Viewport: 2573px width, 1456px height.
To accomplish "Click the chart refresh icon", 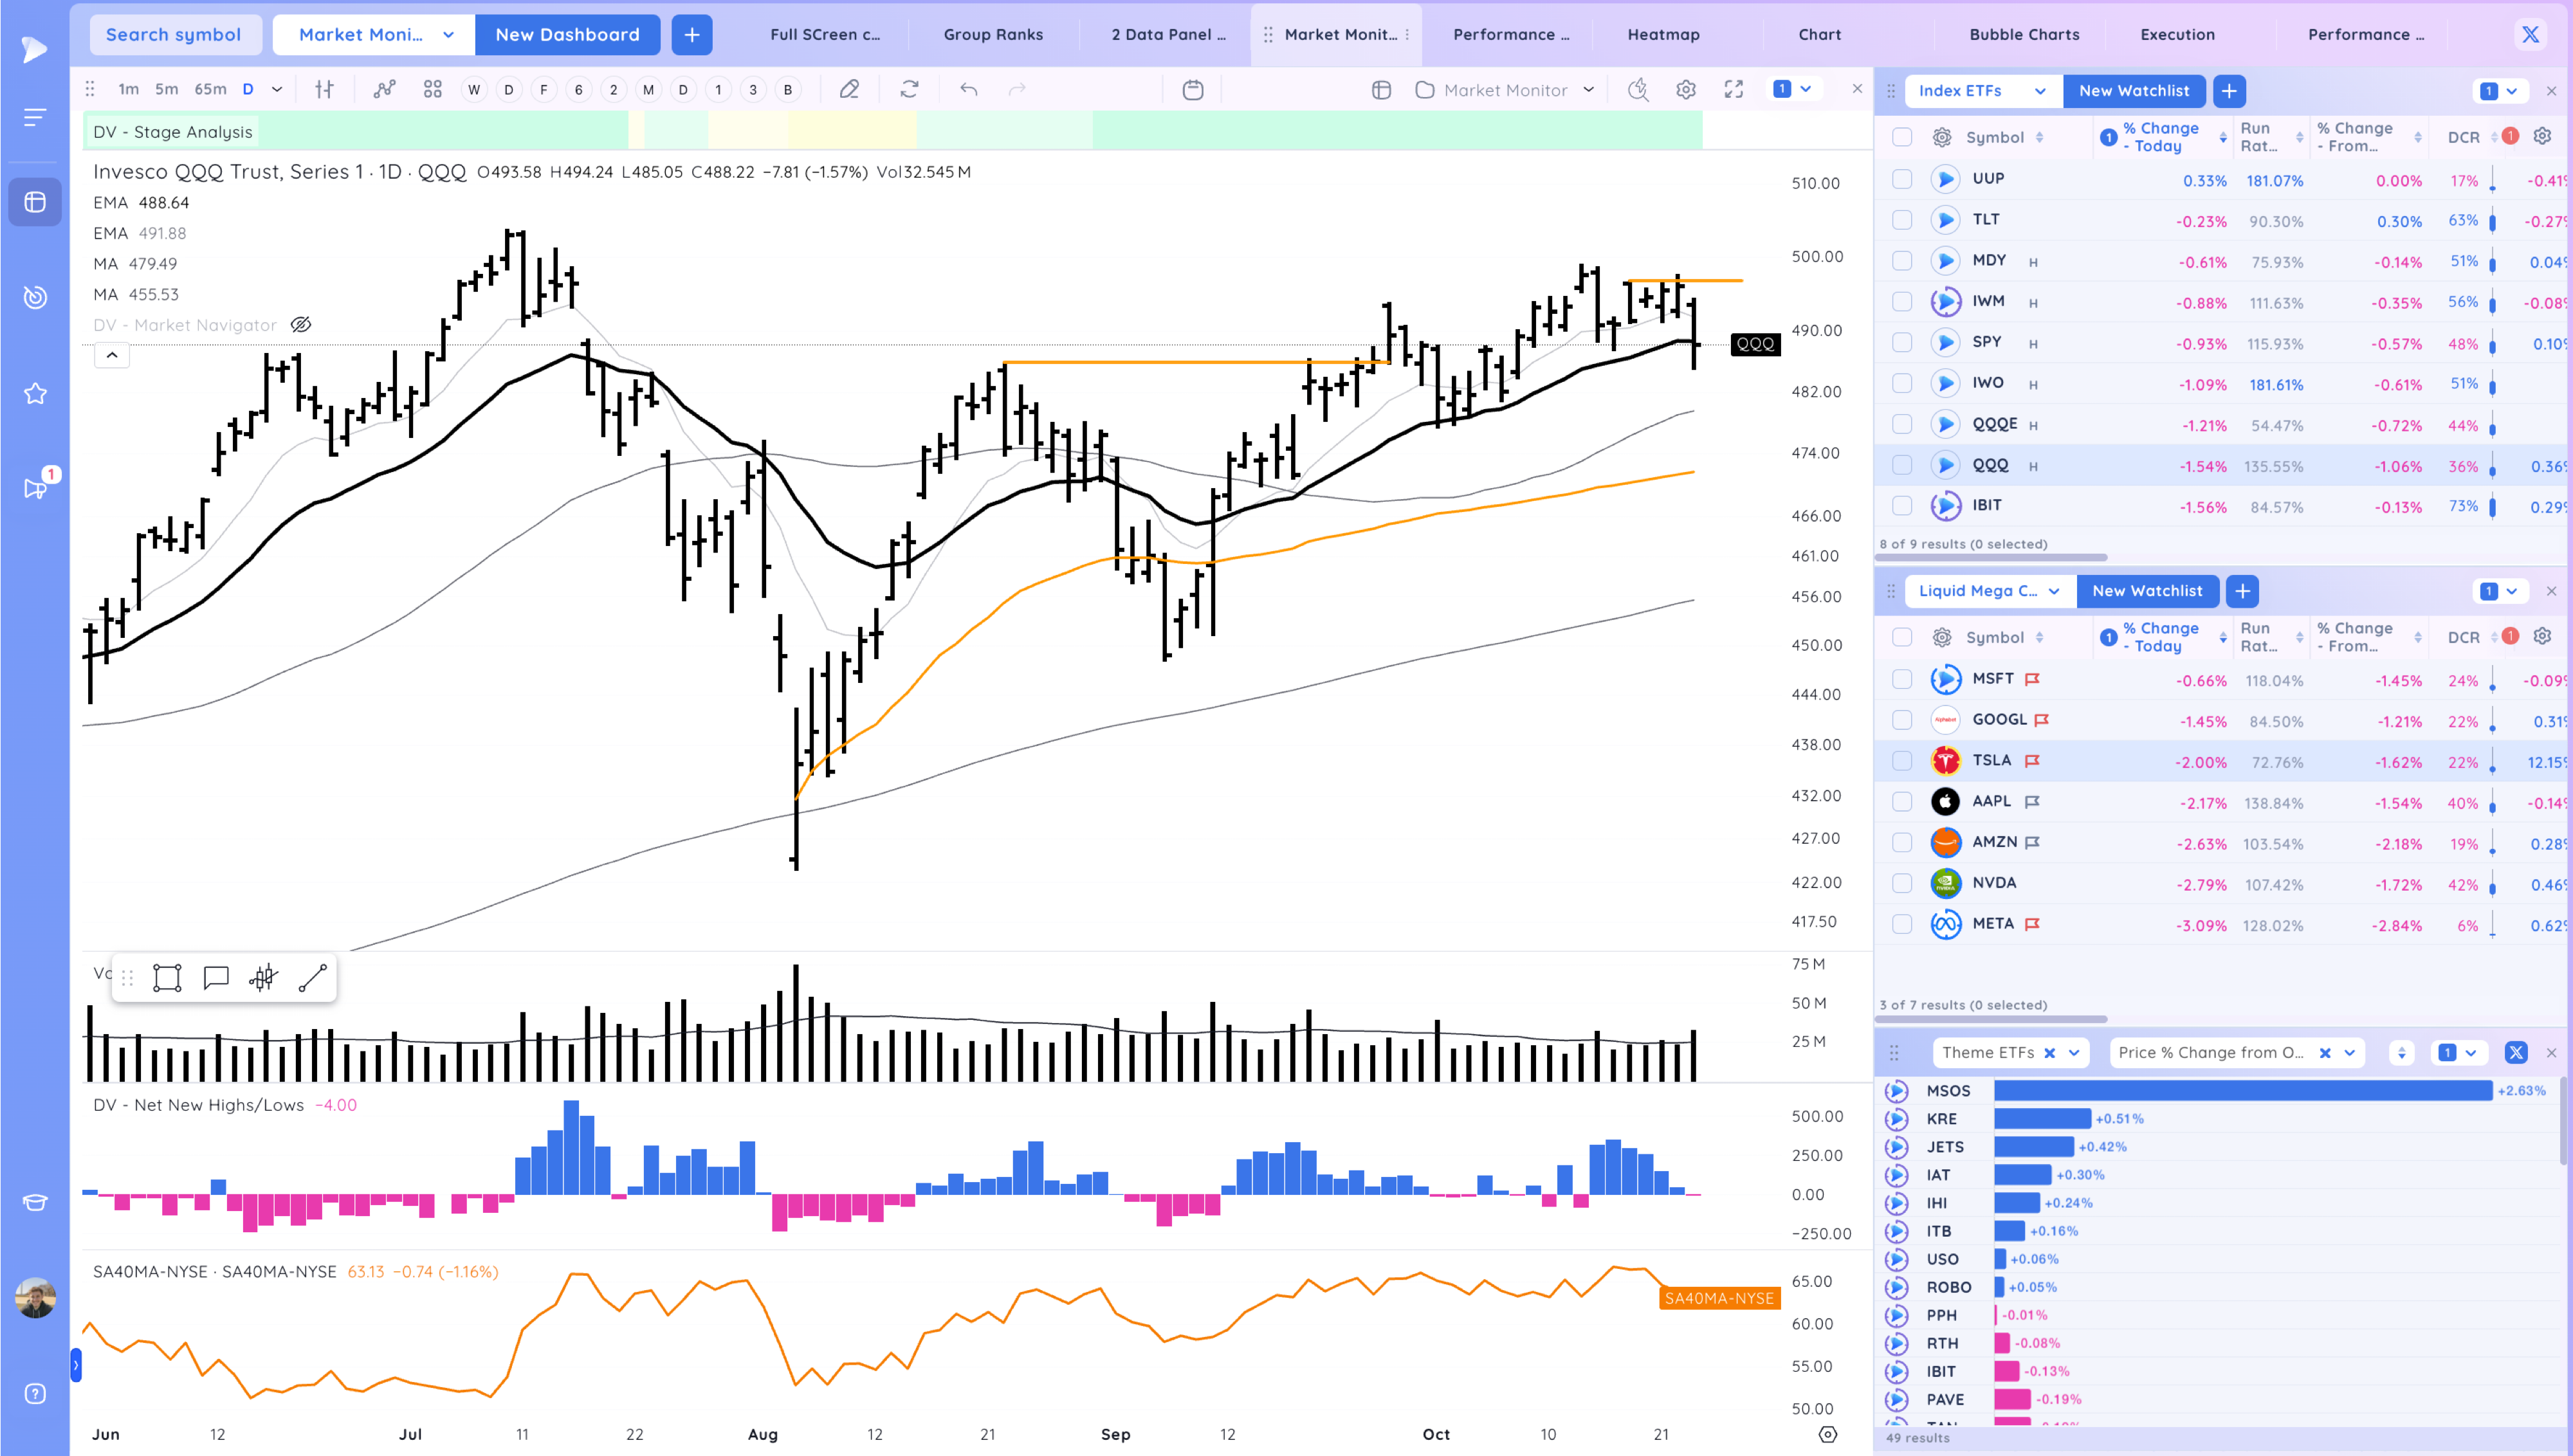I will [x=909, y=89].
